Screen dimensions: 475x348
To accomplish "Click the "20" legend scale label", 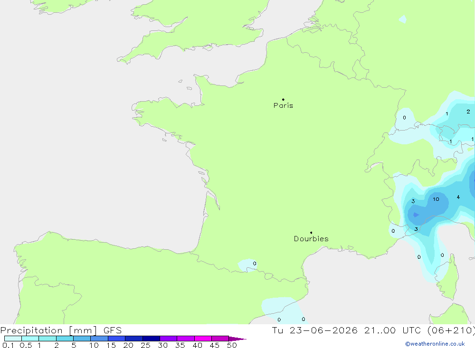I will [x=128, y=345].
